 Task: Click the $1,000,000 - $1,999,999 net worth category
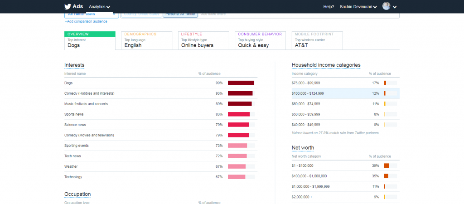click(311, 186)
